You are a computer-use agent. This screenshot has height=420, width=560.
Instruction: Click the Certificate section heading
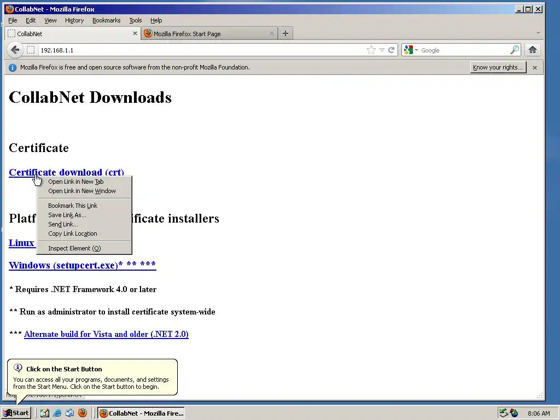tap(39, 148)
